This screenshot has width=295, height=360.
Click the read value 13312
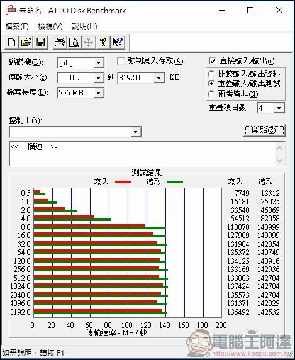coord(270,194)
